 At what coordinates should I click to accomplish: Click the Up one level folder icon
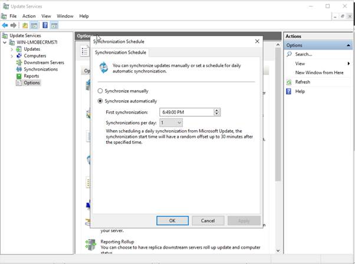[x=25, y=25]
